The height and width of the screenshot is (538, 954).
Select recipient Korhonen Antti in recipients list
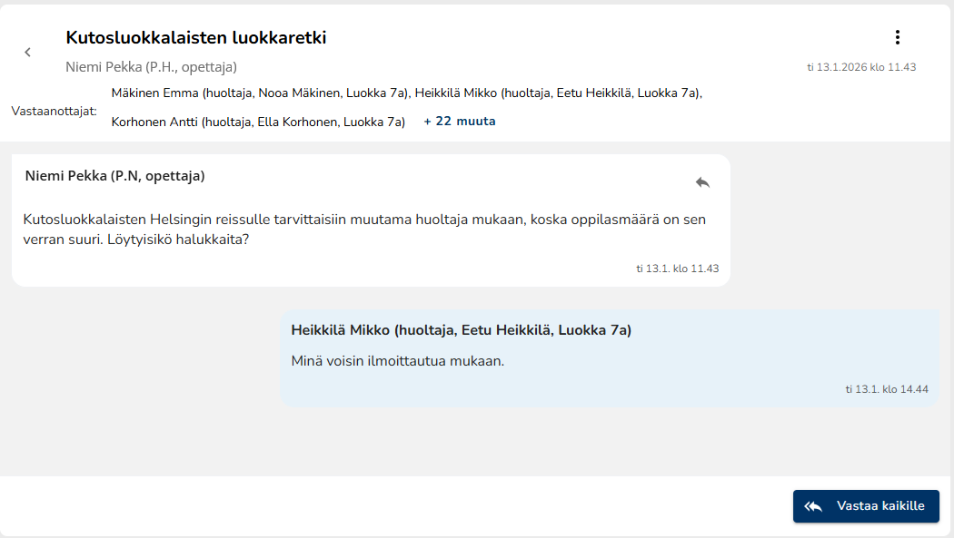[258, 122]
